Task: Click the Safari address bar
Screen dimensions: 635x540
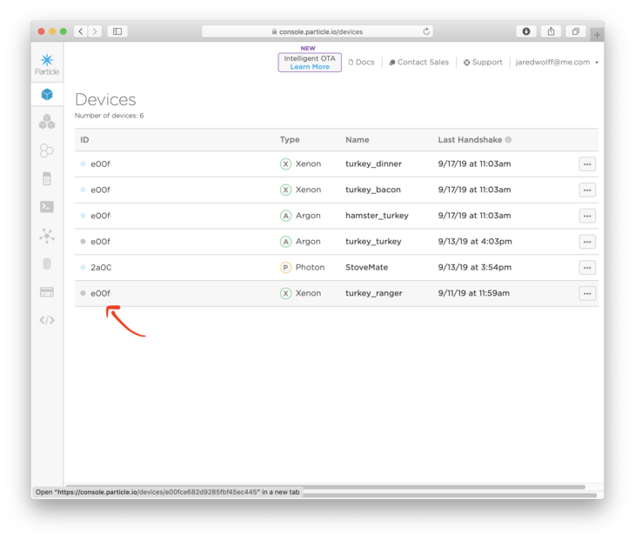Action: [317, 31]
